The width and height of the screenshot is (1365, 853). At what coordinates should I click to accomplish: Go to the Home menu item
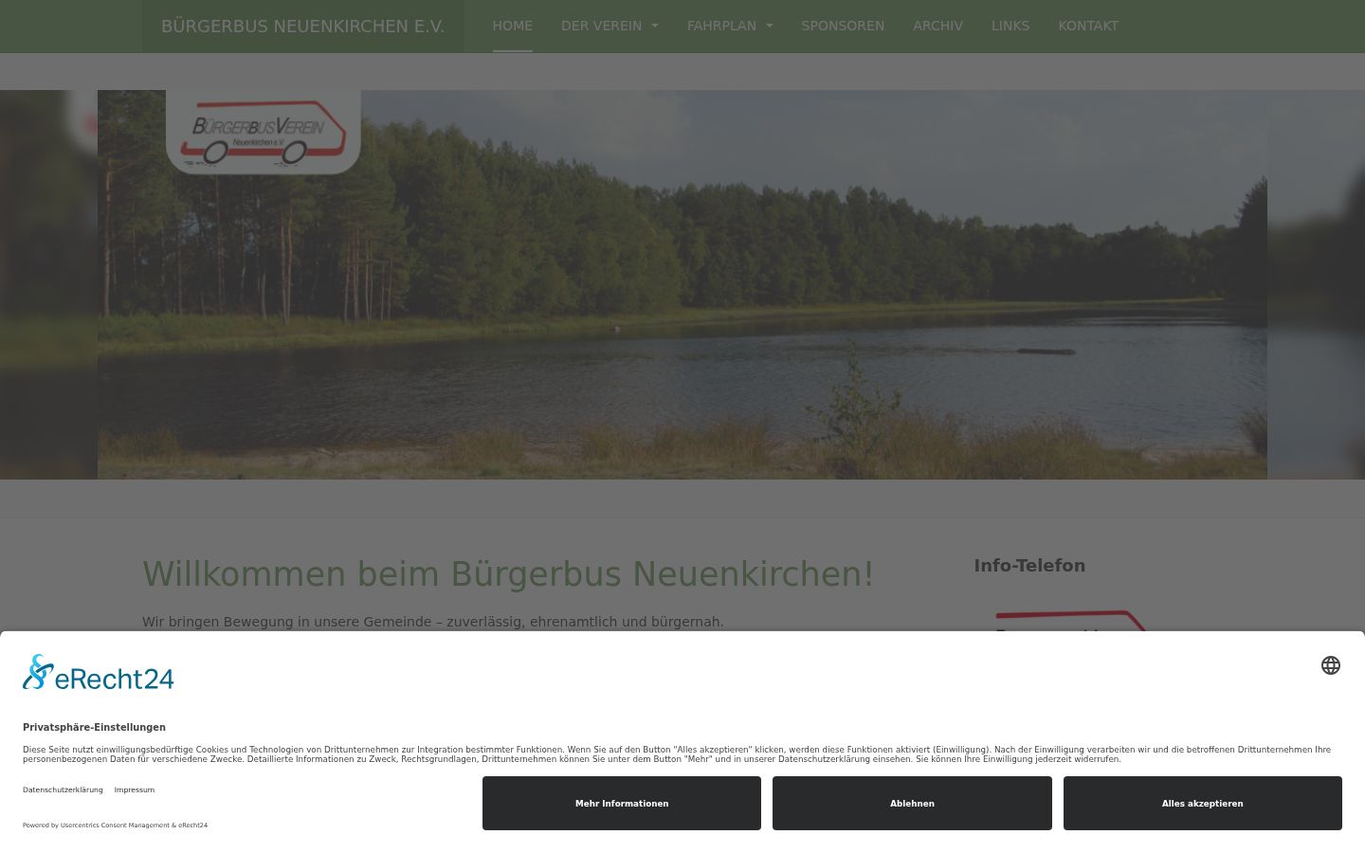[513, 26]
